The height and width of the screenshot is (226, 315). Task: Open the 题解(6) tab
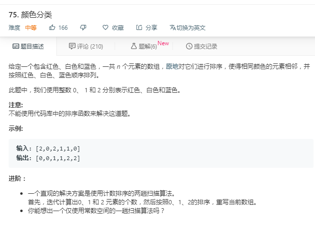[x=144, y=46]
